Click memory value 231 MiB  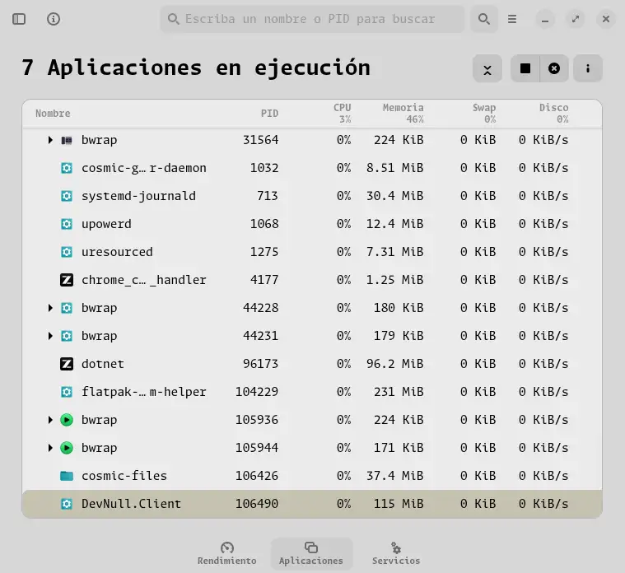pos(399,392)
